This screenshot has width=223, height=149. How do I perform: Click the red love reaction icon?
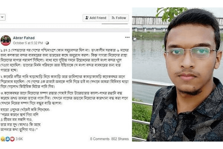point(12,139)
